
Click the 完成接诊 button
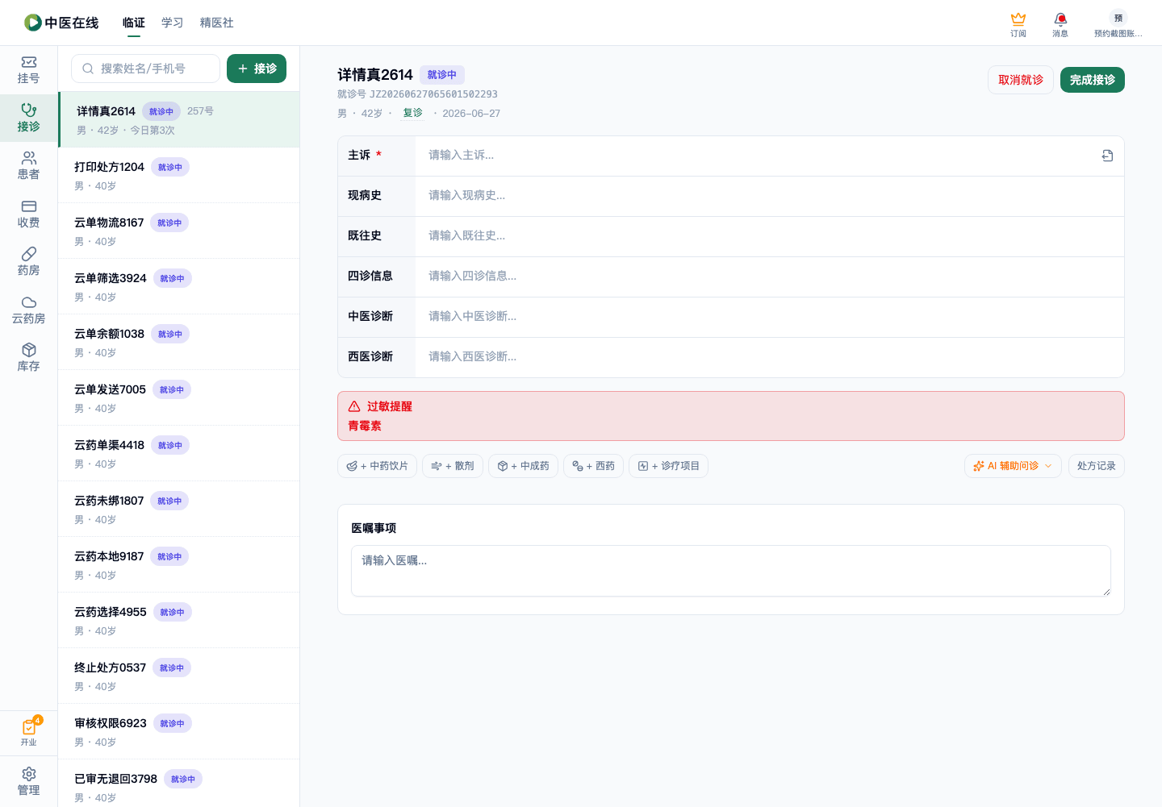pyautogui.click(x=1093, y=80)
